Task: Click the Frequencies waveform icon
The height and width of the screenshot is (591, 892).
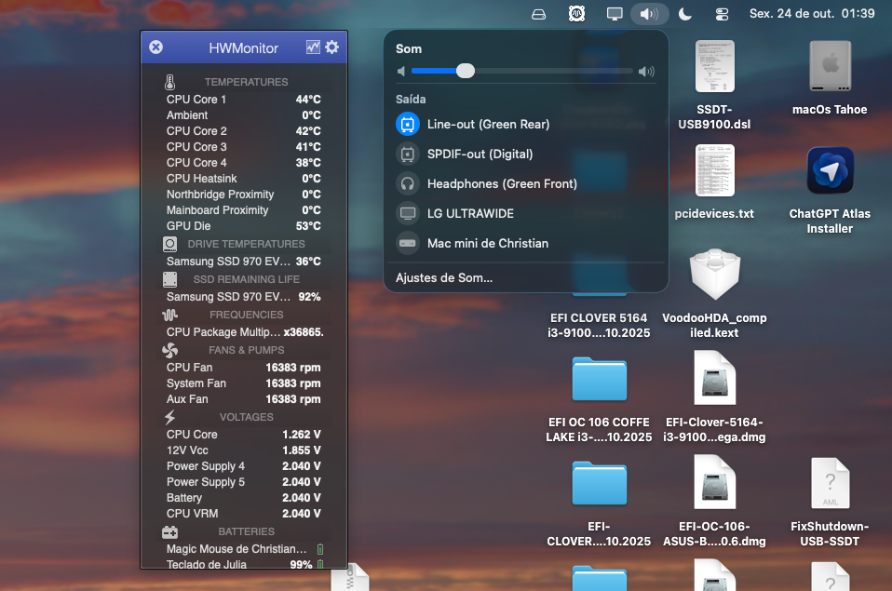Action: point(169,315)
